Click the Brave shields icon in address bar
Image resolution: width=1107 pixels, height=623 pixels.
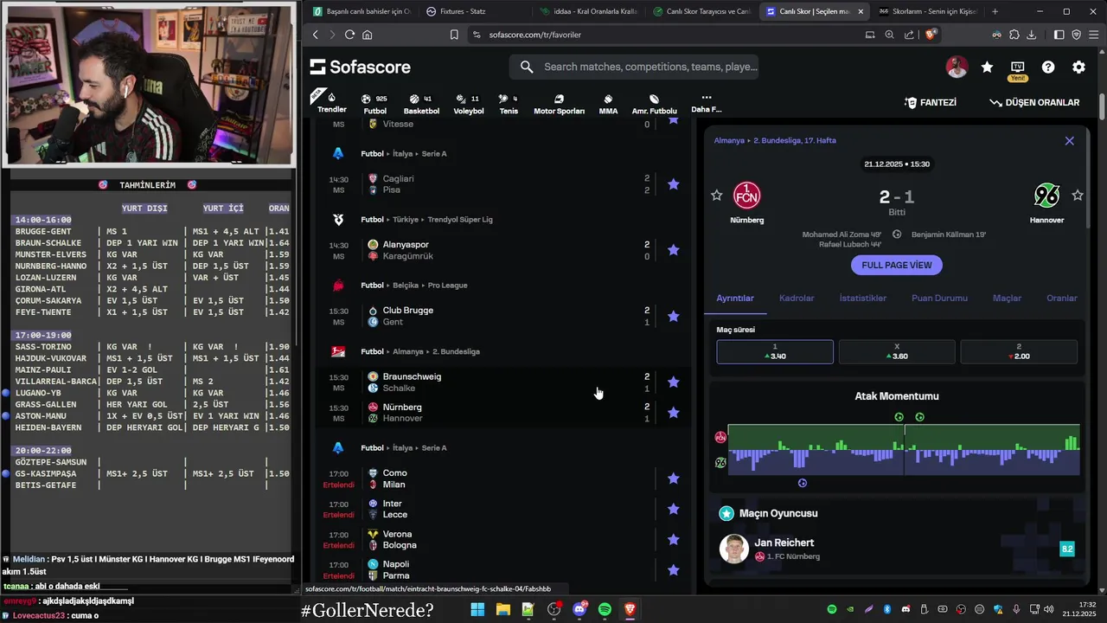coord(931,35)
